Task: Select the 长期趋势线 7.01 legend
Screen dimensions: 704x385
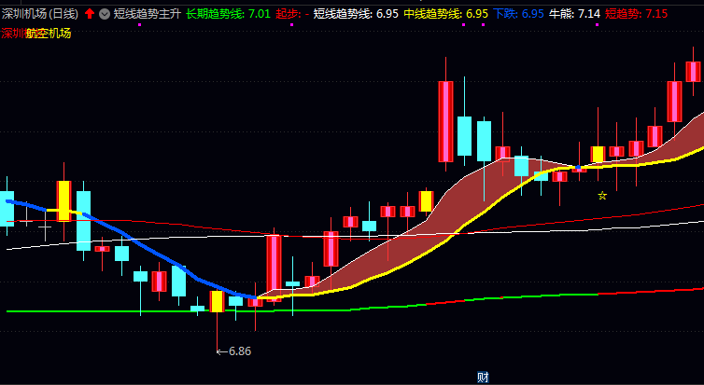Action: click(x=228, y=14)
